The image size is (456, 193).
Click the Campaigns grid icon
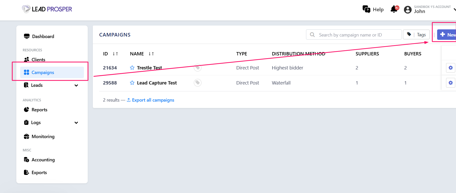point(27,72)
